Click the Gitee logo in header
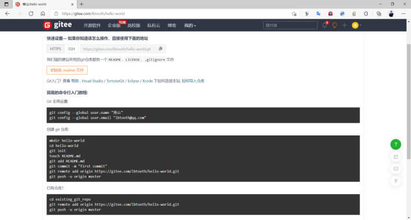This screenshot has height=220, width=411. [x=58, y=25]
